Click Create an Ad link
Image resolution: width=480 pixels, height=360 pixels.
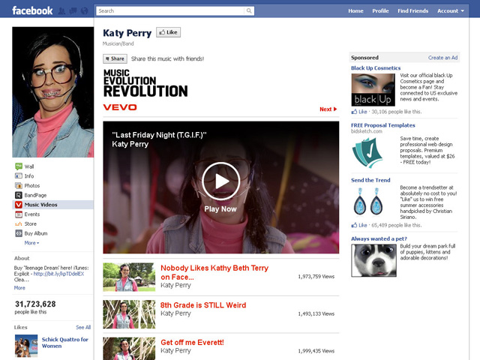[442, 58]
